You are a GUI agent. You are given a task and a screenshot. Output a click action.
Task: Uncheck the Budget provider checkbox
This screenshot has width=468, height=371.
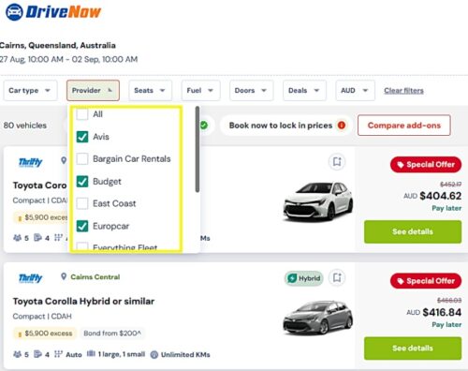(82, 182)
